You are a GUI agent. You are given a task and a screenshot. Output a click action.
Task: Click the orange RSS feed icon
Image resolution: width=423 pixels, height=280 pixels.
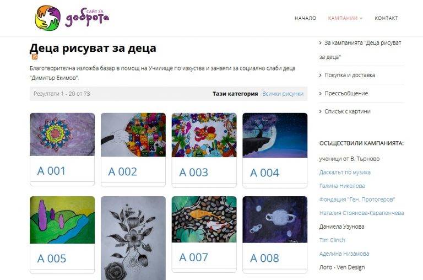point(35,57)
